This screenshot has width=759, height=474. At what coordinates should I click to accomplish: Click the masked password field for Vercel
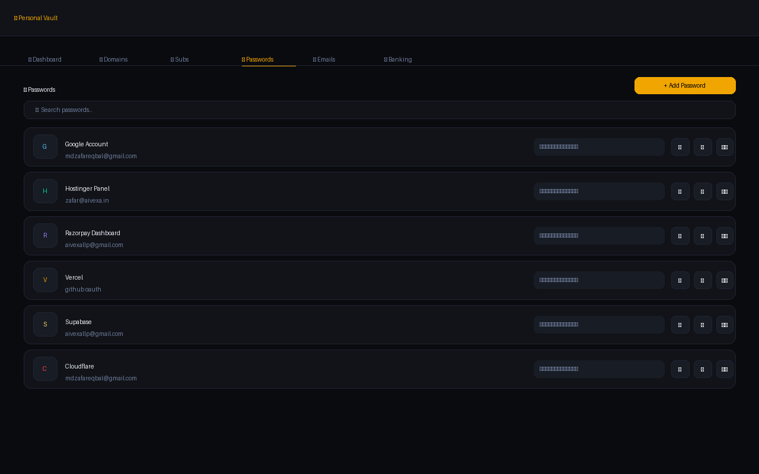[599, 280]
